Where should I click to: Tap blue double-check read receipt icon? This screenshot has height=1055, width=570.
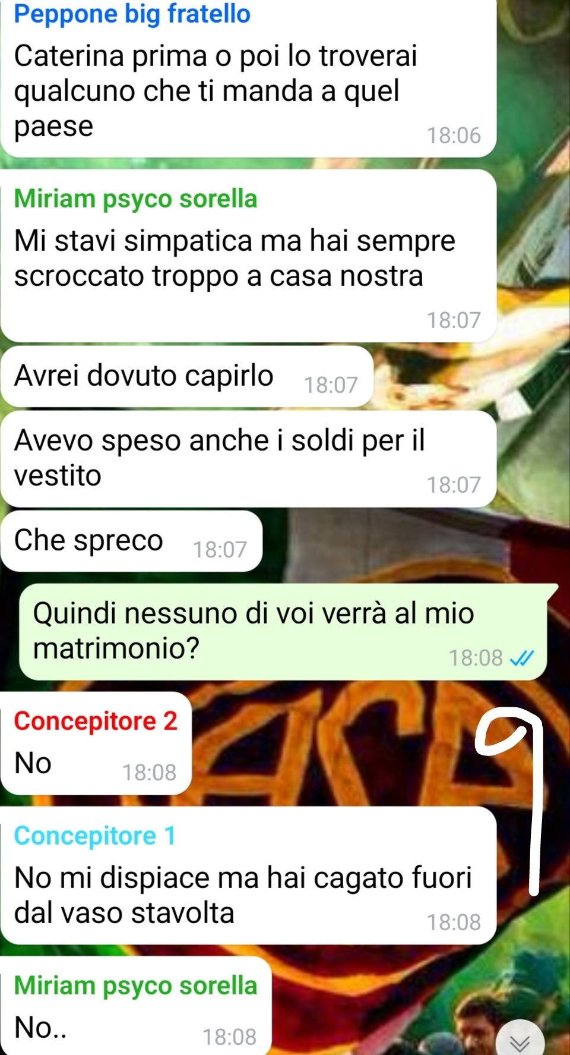pos(522,658)
